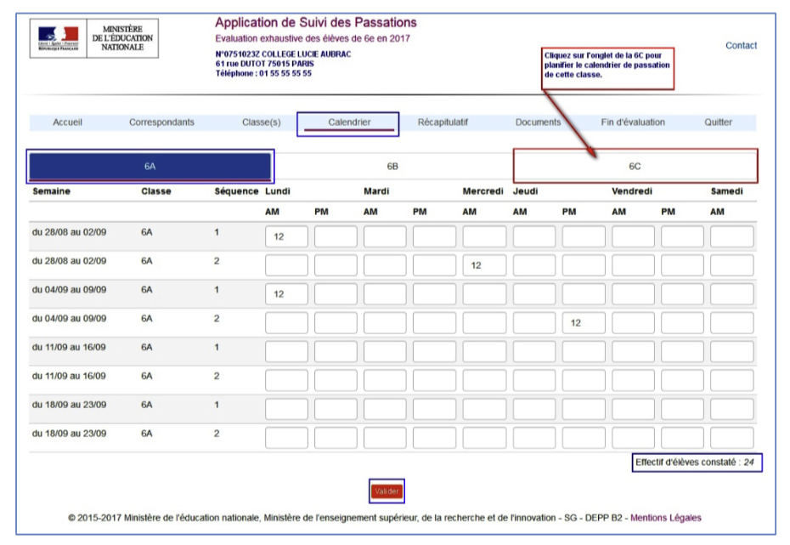Activate Mercredi AM field, 11/09 week sequence 1
The image size is (790, 545).
(x=484, y=351)
